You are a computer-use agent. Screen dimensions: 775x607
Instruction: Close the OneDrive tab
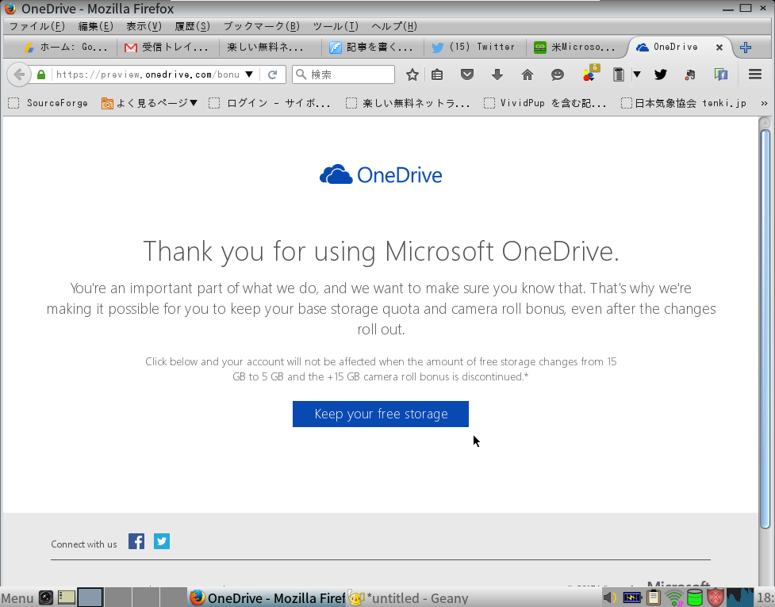click(x=719, y=48)
